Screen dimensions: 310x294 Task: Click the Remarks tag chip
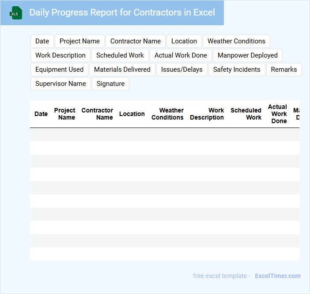[x=284, y=70]
